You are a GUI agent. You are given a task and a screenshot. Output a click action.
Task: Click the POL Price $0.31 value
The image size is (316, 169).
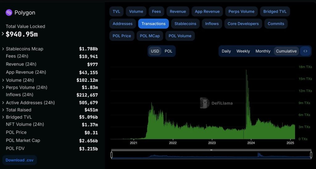[91, 133]
